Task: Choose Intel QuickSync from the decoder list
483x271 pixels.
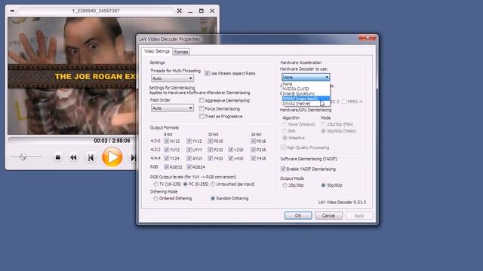Action: tap(306, 93)
